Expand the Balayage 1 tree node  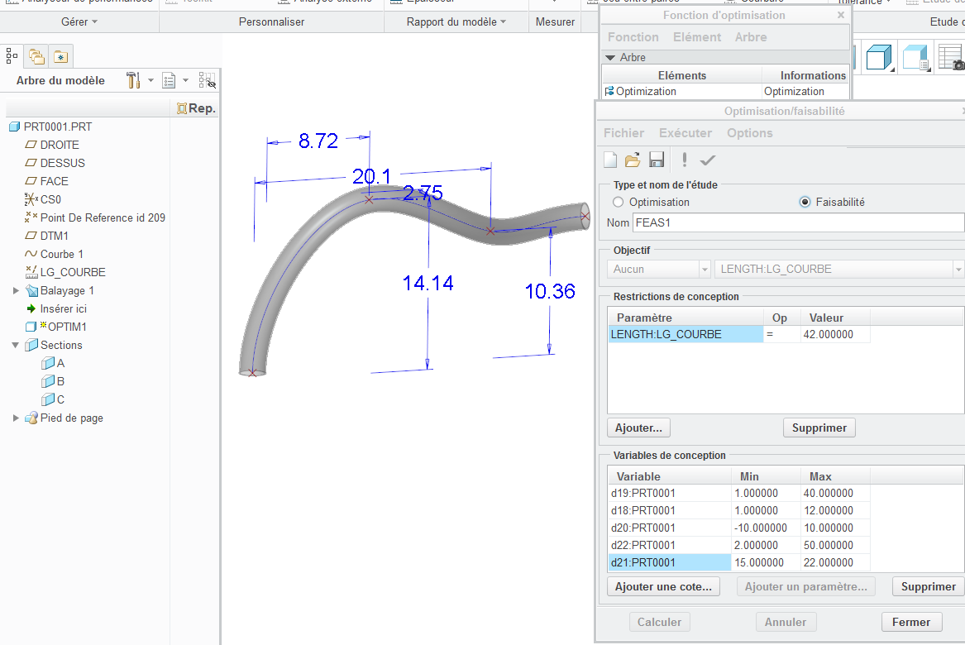16,290
